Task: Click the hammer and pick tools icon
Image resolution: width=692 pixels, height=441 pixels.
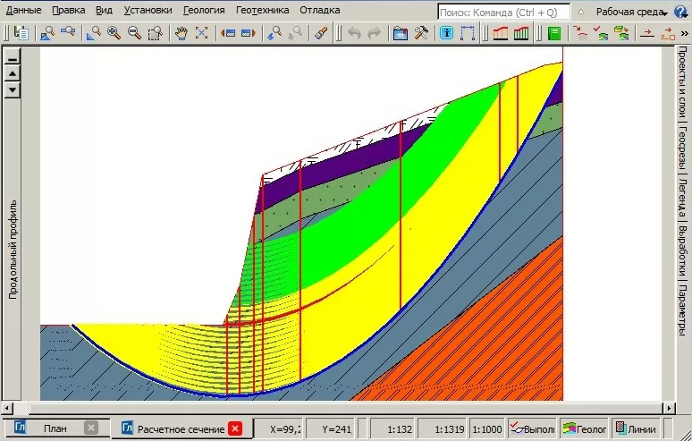Action: (421, 33)
